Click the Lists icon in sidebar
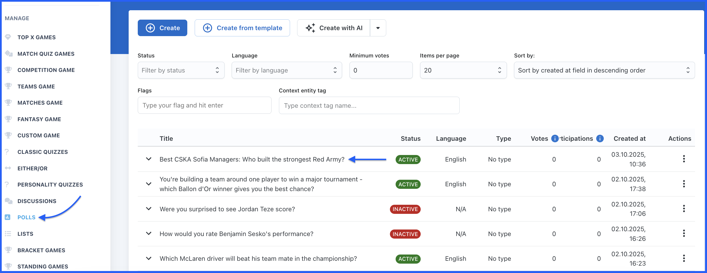Viewport: 707px width, 273px height. [8, 234]
